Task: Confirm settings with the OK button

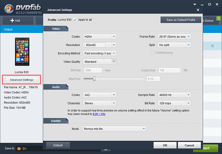Action: [x=165, y=145]
